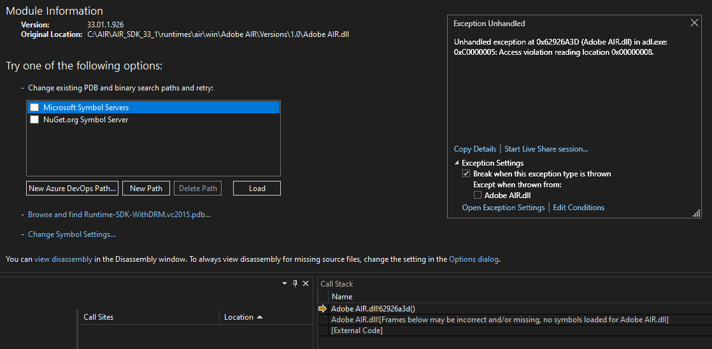
Task: Close the Exception Unhandled popup
Action: [694, 23]
